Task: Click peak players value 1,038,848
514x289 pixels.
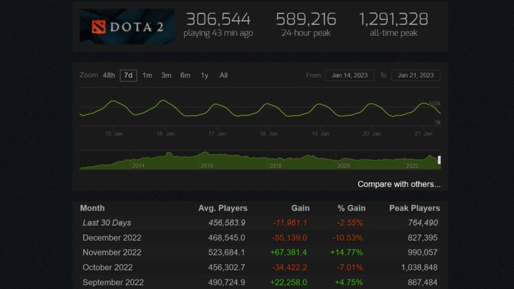Action: pyautogui.click(x=420, y=267)
